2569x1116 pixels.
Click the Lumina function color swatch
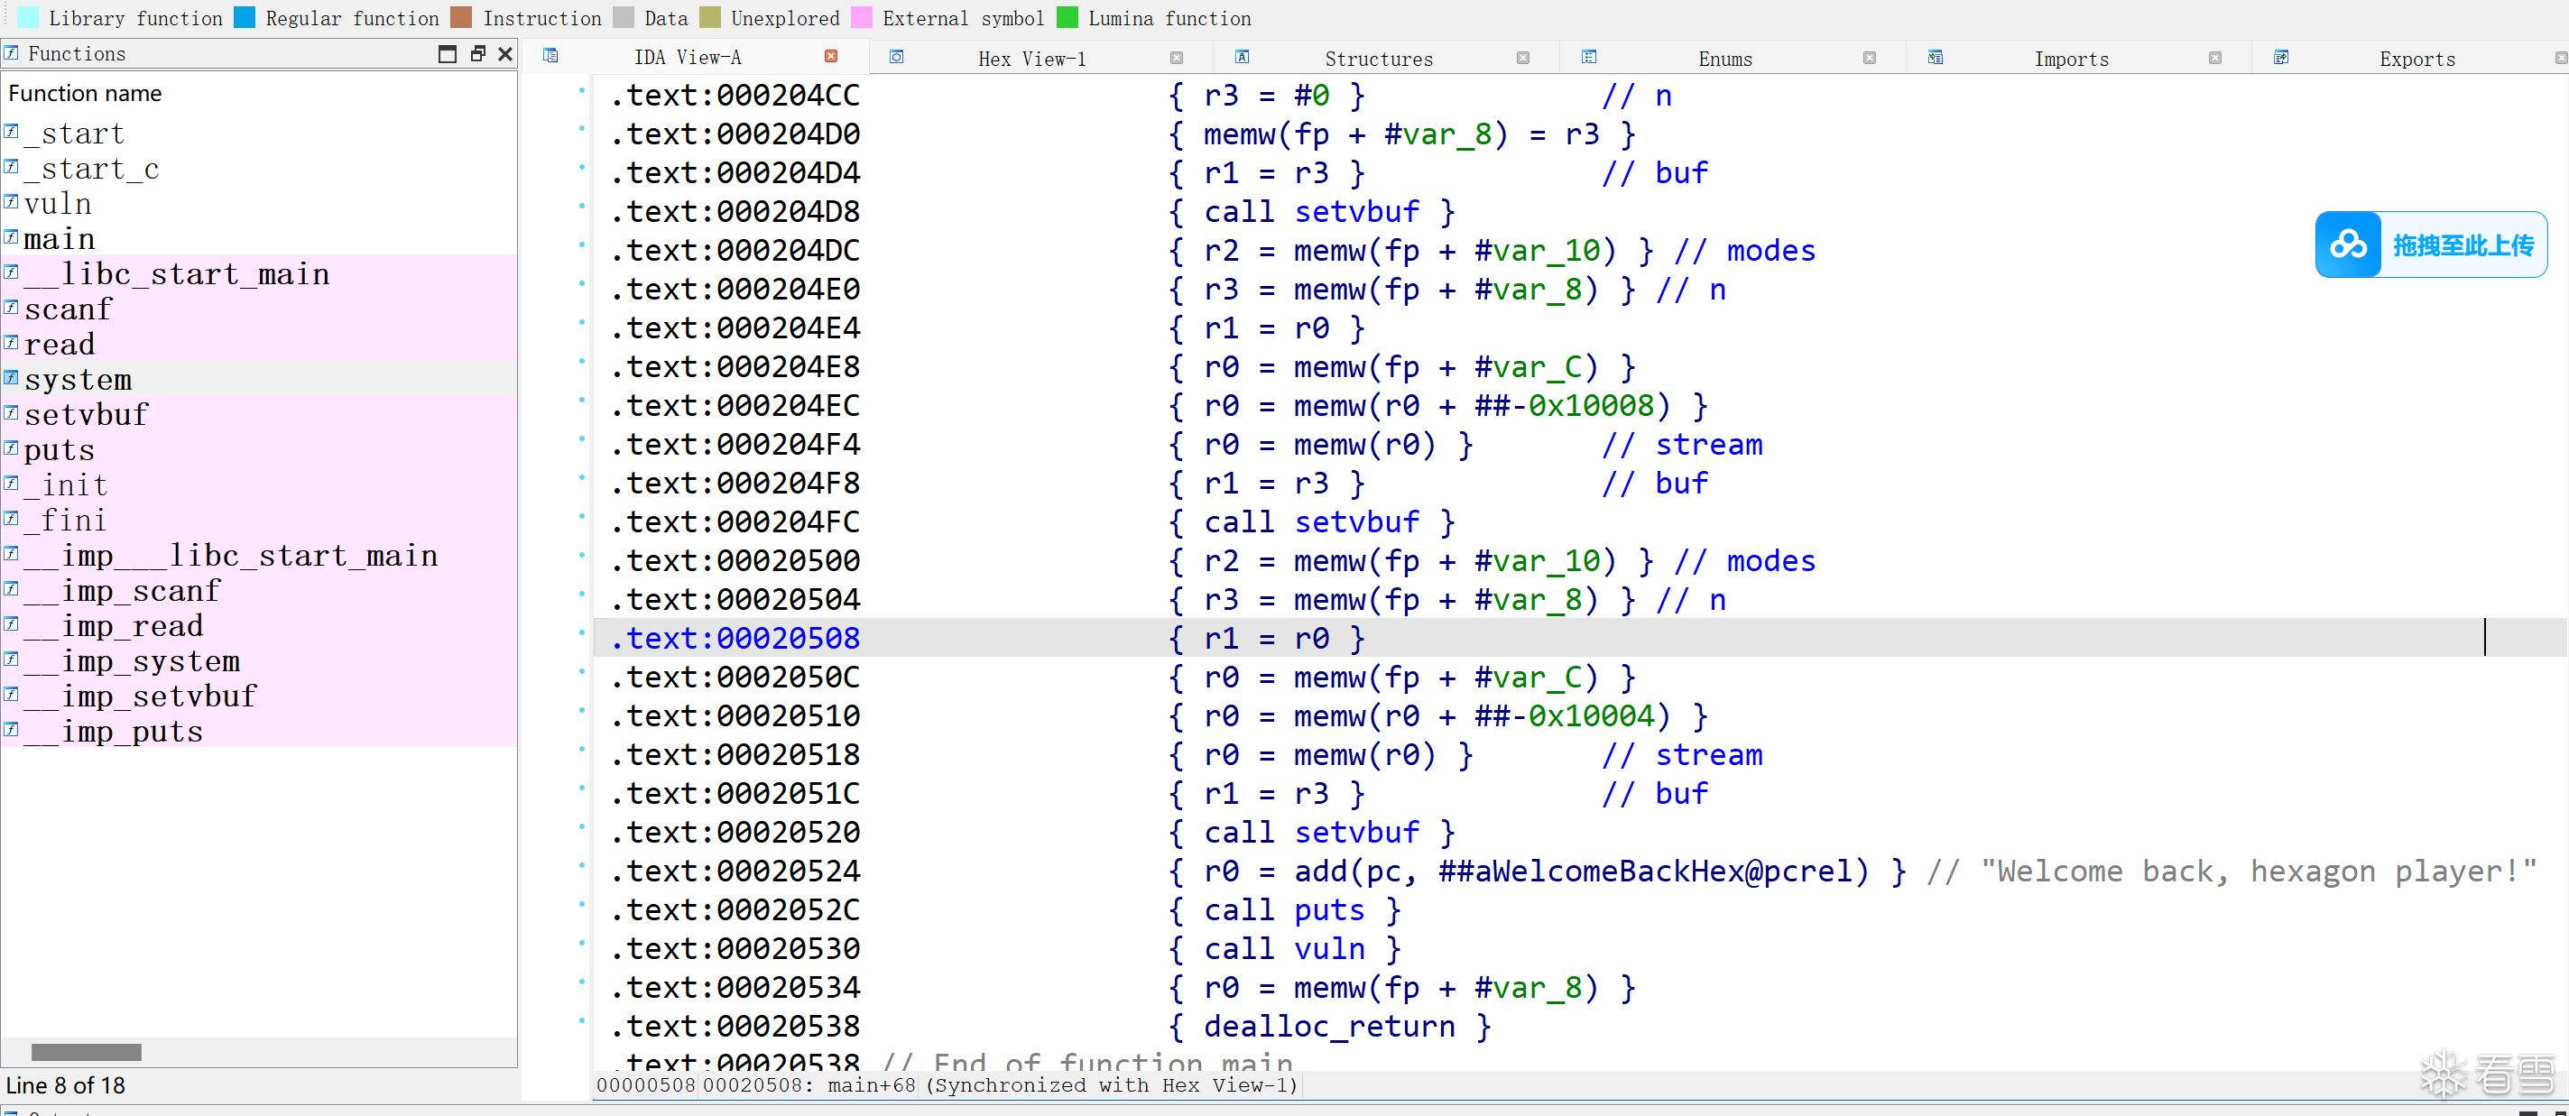(1067, 17)
